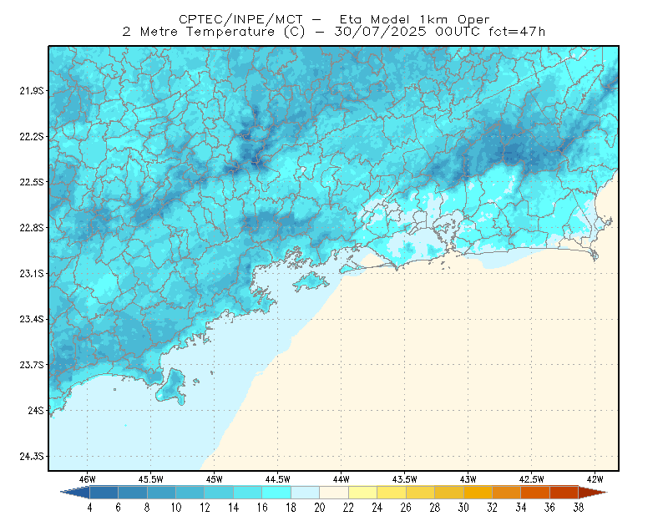Click the colorbar value label '38'

(x=579, y=508)
